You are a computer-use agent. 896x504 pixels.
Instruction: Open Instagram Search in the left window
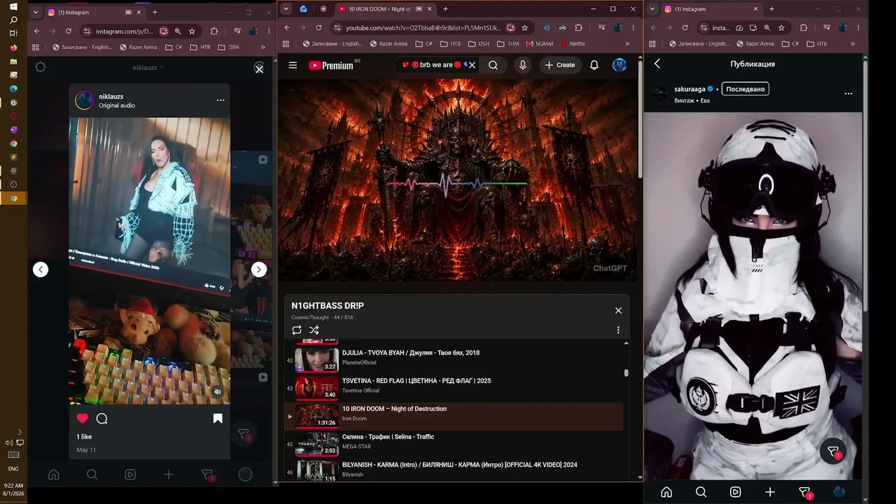point(92,475)
